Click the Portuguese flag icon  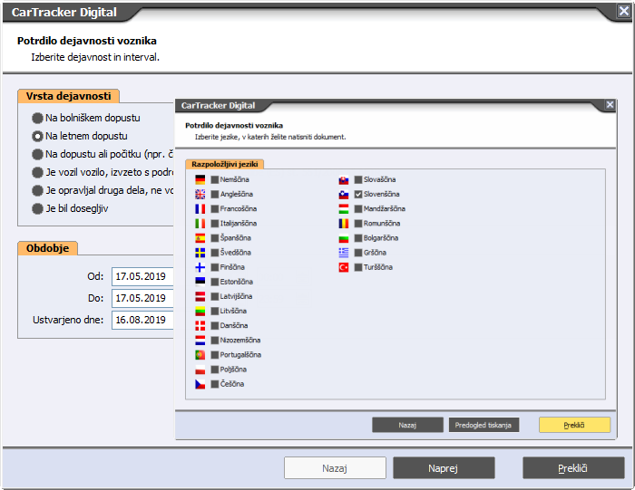pyautogui.click(x=200, y=354)
